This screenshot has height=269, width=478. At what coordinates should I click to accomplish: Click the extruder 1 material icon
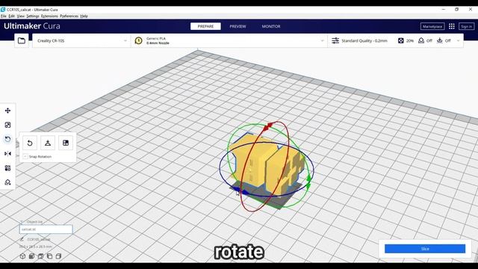click(x=138, y=40)
